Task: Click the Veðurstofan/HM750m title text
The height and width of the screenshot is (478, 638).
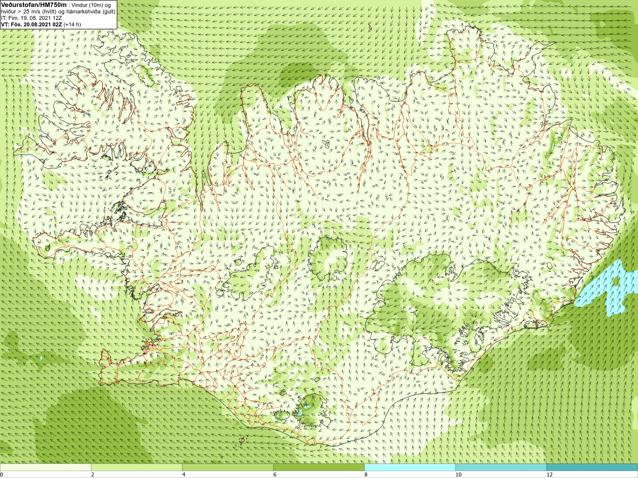Action: coord(33,4)
